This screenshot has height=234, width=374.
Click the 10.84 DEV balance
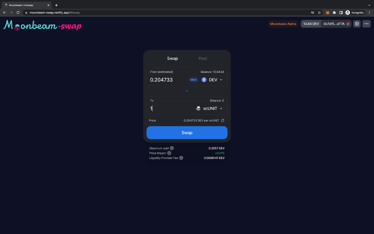point(311,24)
